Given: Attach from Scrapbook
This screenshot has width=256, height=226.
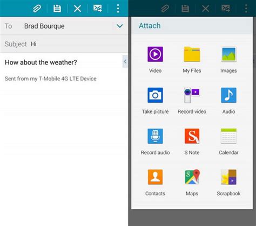Looking at the screenshot, I should [228, 182].
